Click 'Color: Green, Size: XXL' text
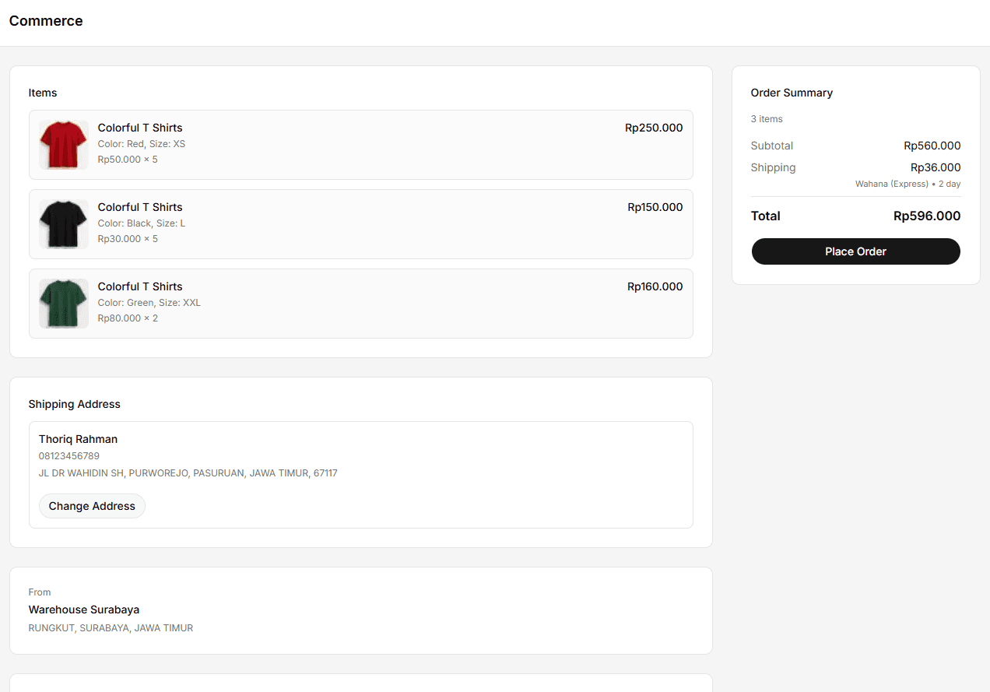 tap(149, 303)
